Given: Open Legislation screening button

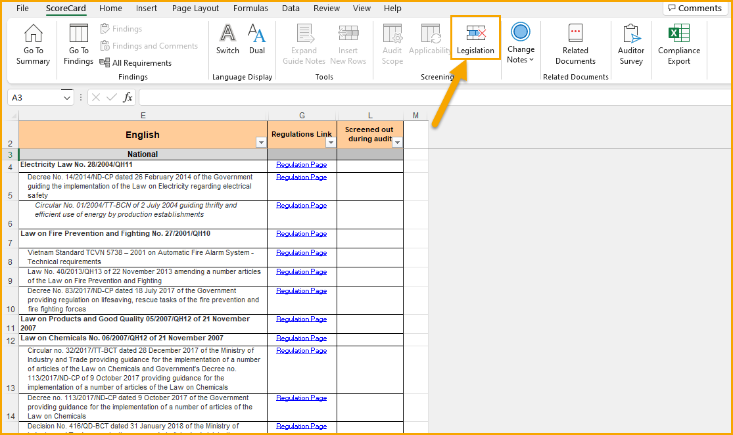Looking at the screenshot, I should pyautogui.click(x=475, y=38).
